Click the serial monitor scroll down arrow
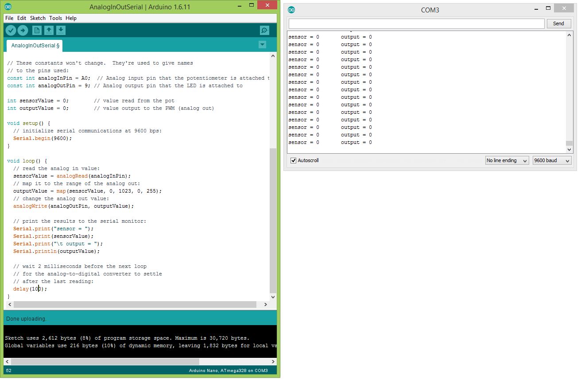This screenshot has width=581, height=380. tap(569, 150)
